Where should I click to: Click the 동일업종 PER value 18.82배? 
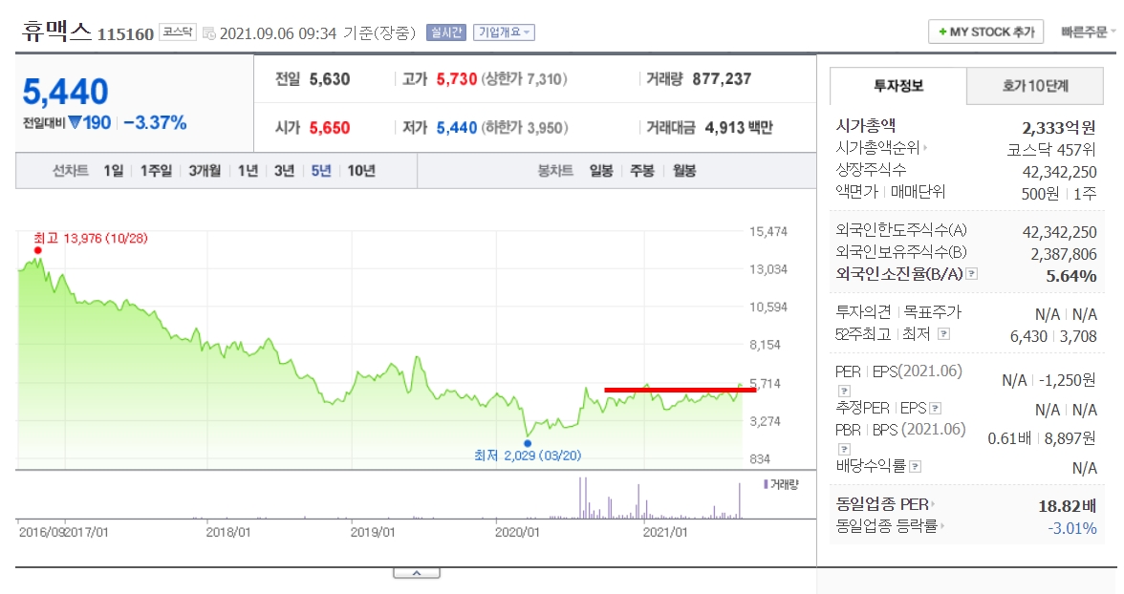pos(1068,506)
